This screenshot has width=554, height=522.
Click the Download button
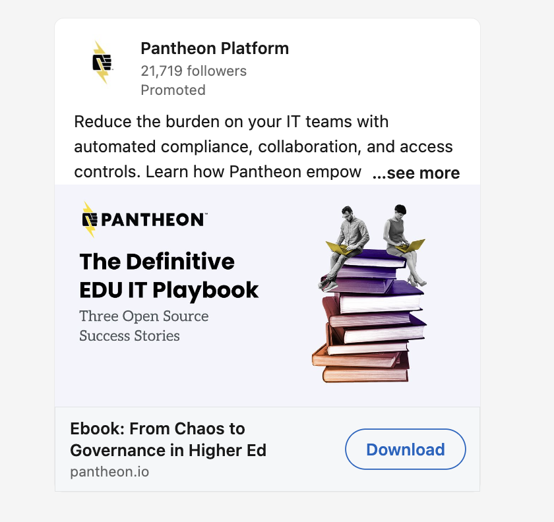click(405, 449)
